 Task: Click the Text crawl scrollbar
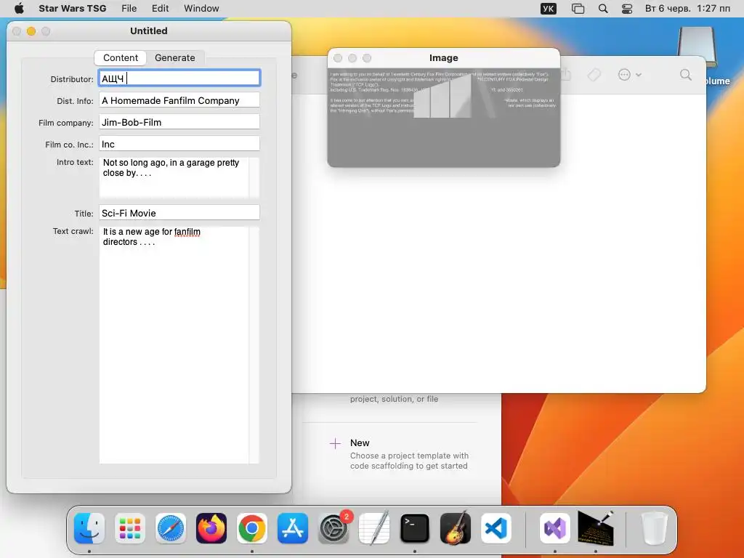(254, 345)
